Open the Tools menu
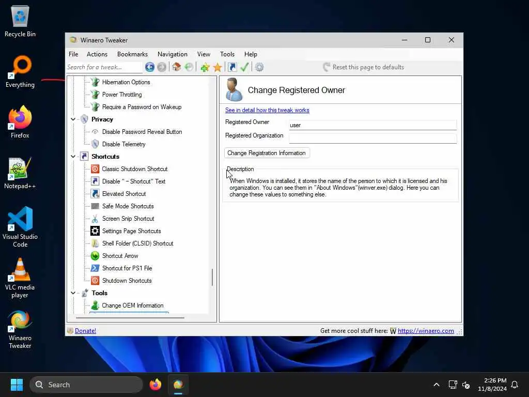This screenshot has width=529, height=397. (x=227, y=54)
